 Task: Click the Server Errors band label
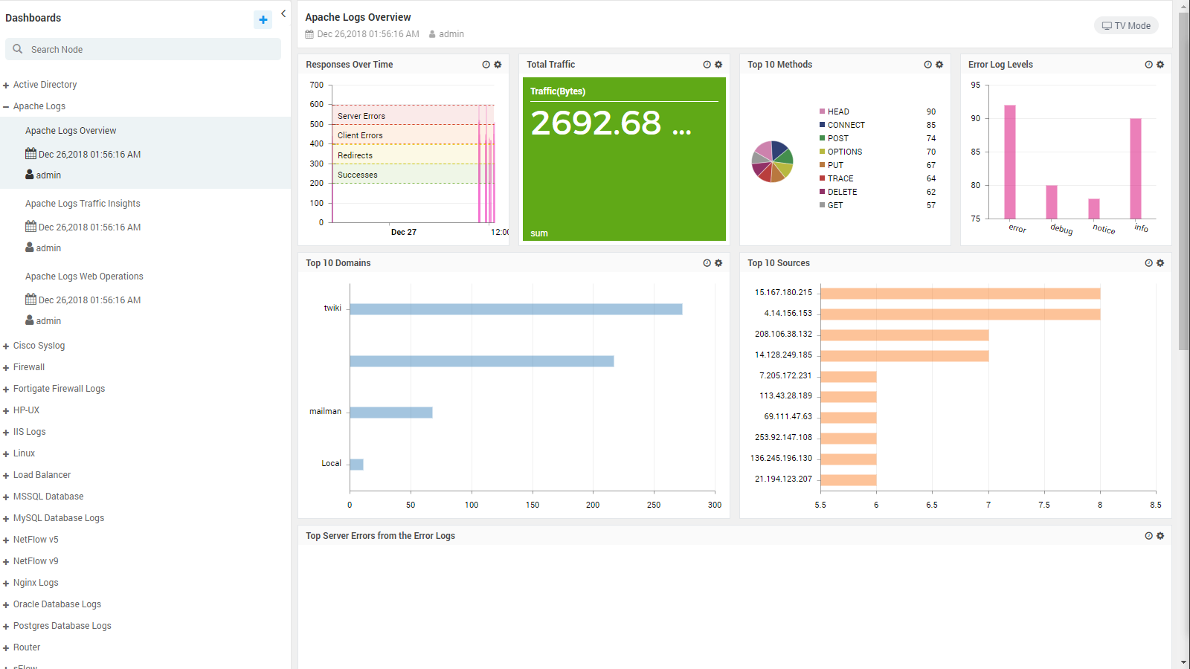point(361,116)
